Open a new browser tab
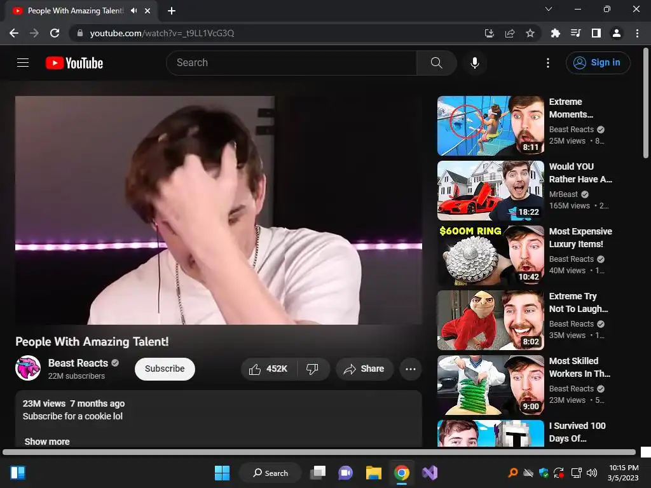 pos(172,11)
